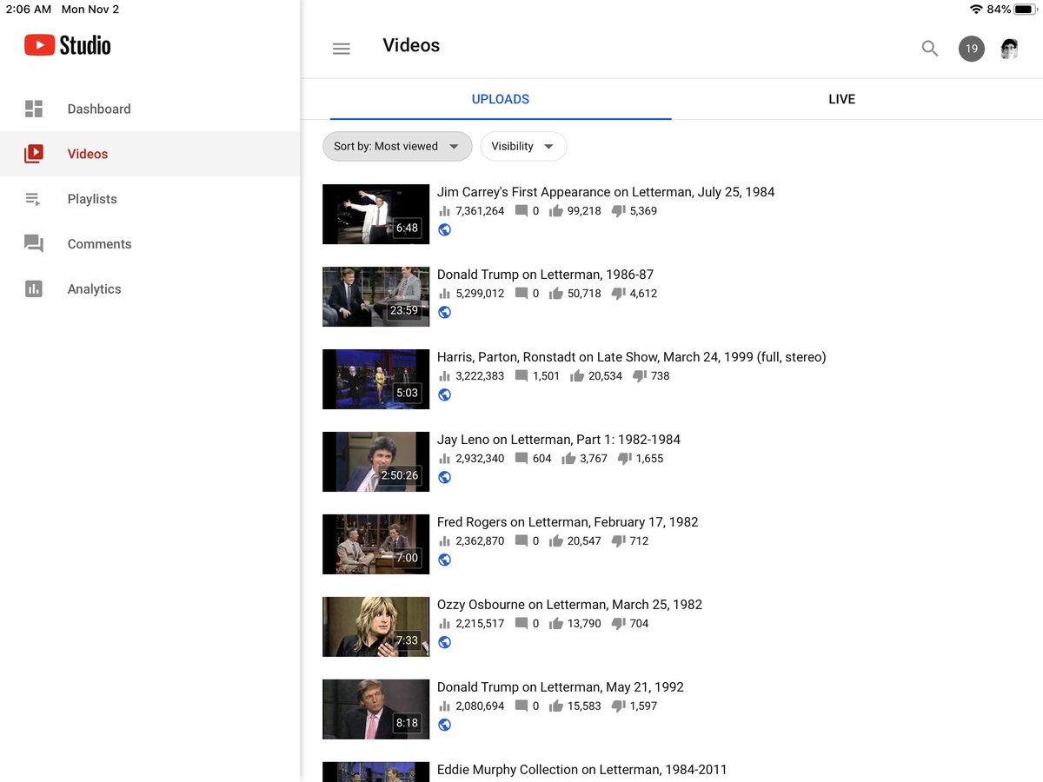The height and width of the screenshot is (782, 1043).
Task: Open Ozzy Osbourne on Letterman title
Action: (569, 605)
